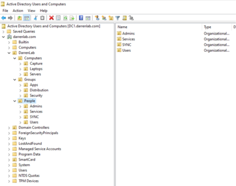Toggle Show/Hide Console Tree icon
This screenshot has height=186, width=236.
(x=26, y=18)
